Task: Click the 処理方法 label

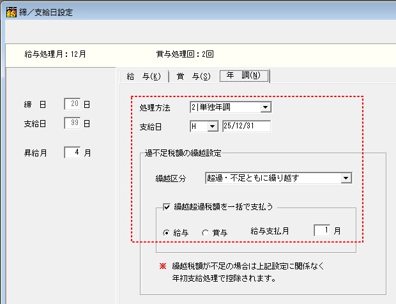Action: (155, 108)
